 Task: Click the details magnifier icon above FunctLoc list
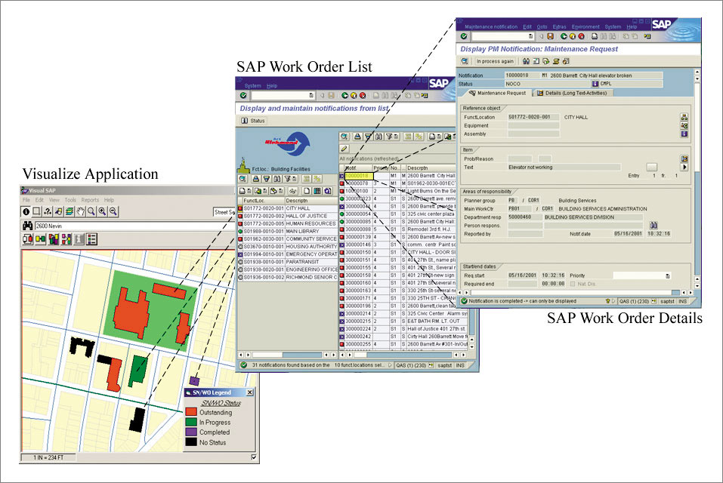pyautogui.click(x=243, y=179)
